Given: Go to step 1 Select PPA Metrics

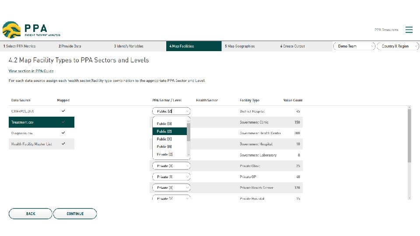Looking at the screenshot, I should [x=20, y=46].
